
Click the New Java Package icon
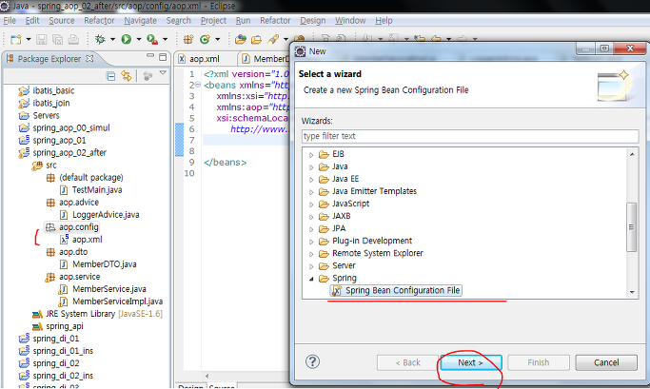click(x=188, y=39)
